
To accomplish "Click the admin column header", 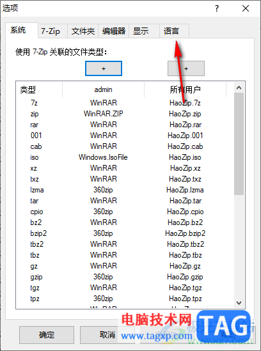I will tap(103, 90).
